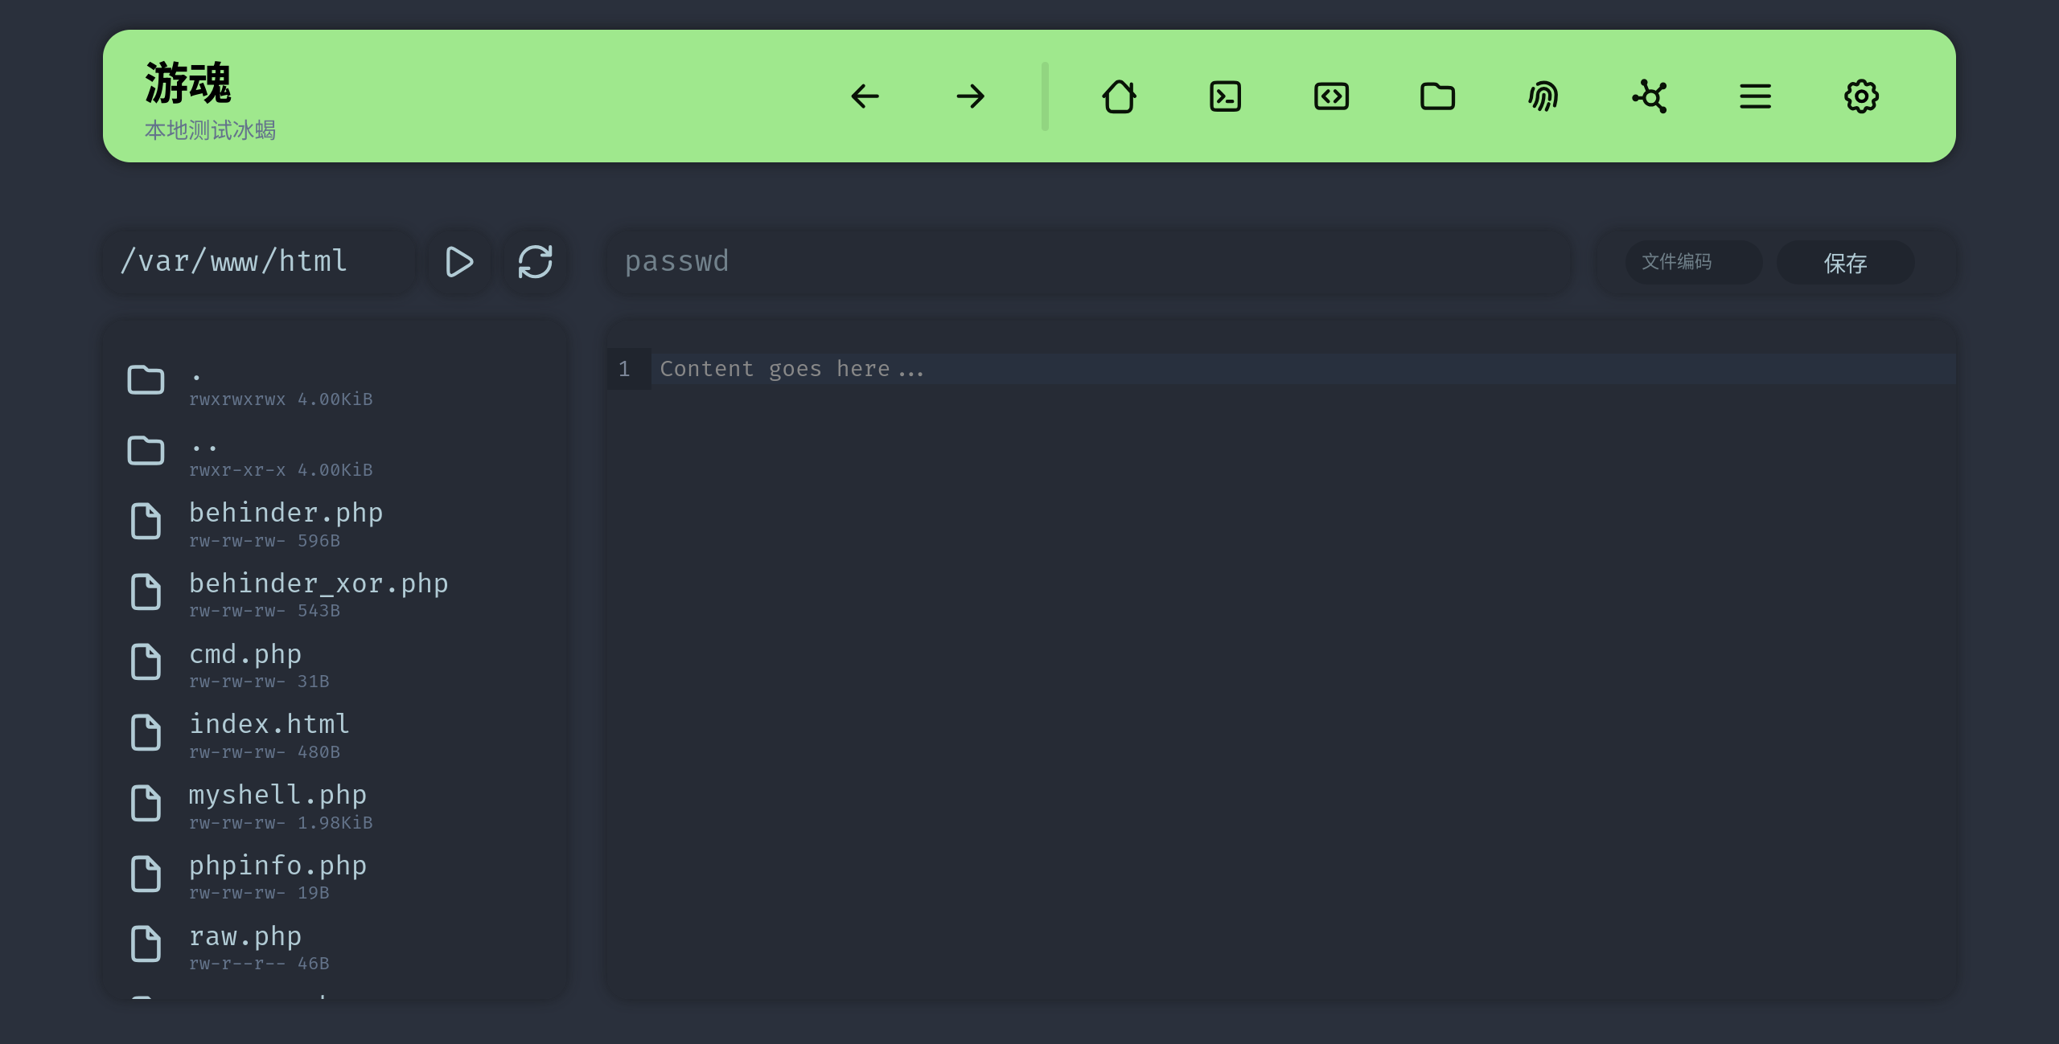
Task: Click the back arrow navigation icon
Action: 865,96
